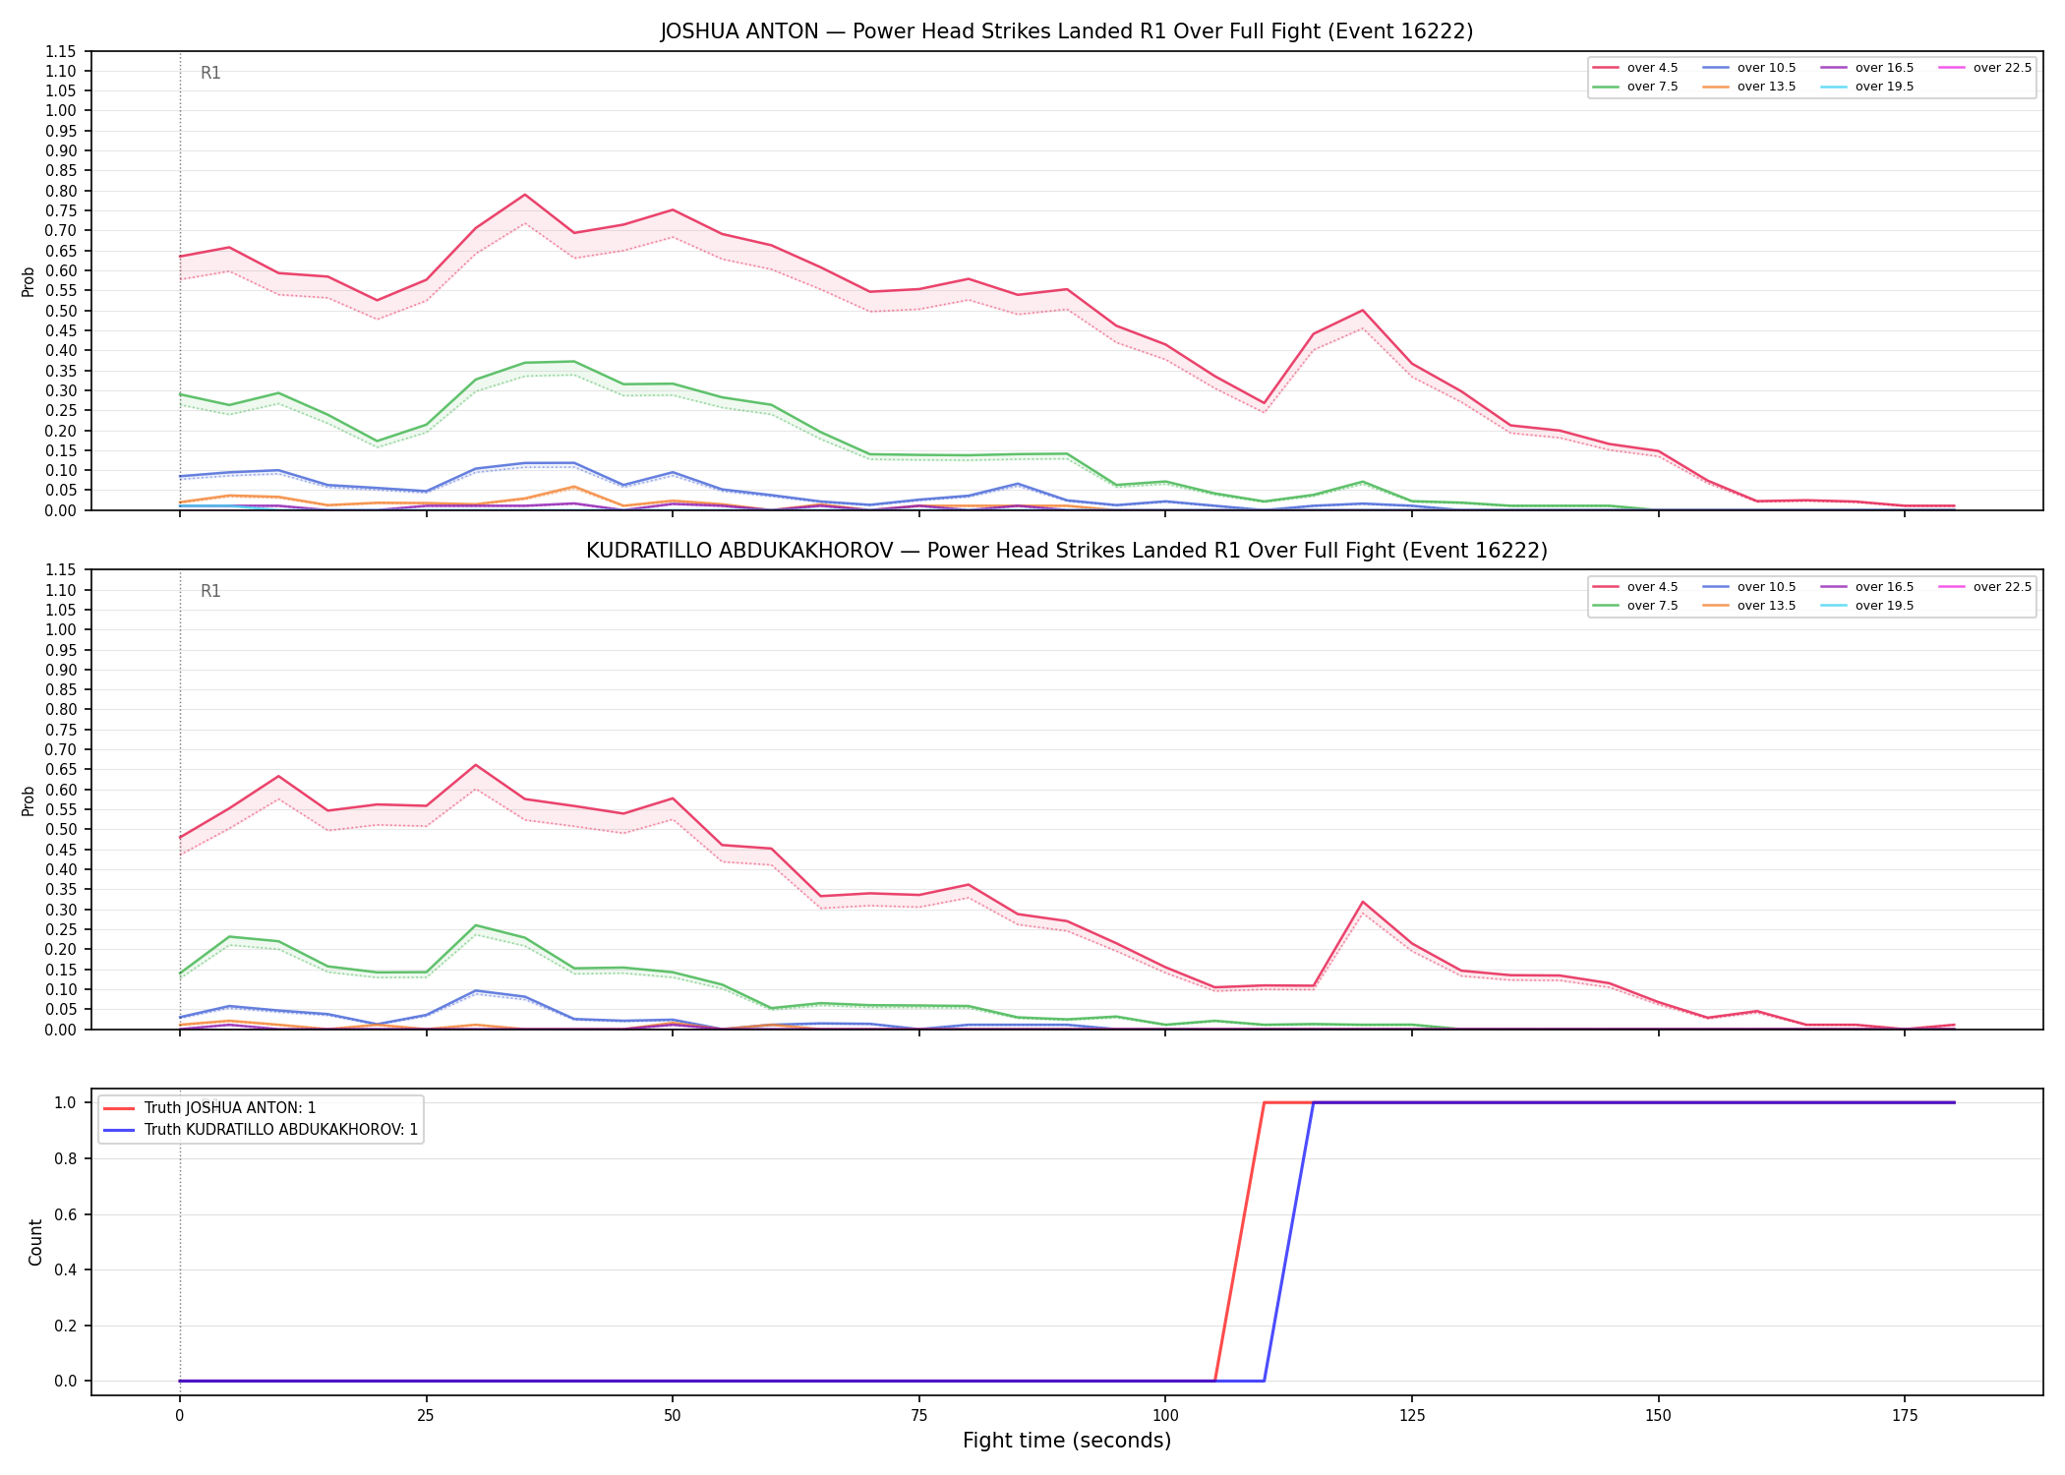Click 'over 22.5' in middle chart legend
Screen dimensions: 2065x1475
1985,587
